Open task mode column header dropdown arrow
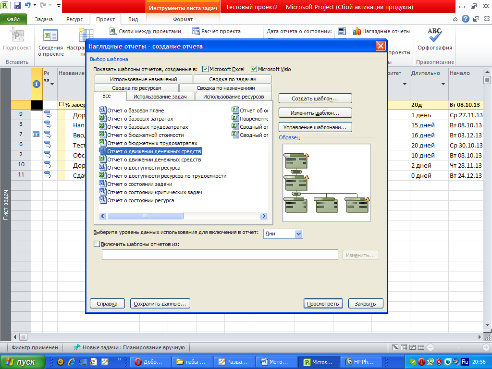Image resolution: width=492 pixels, height=369 pixels. click(x=52, y=84)
